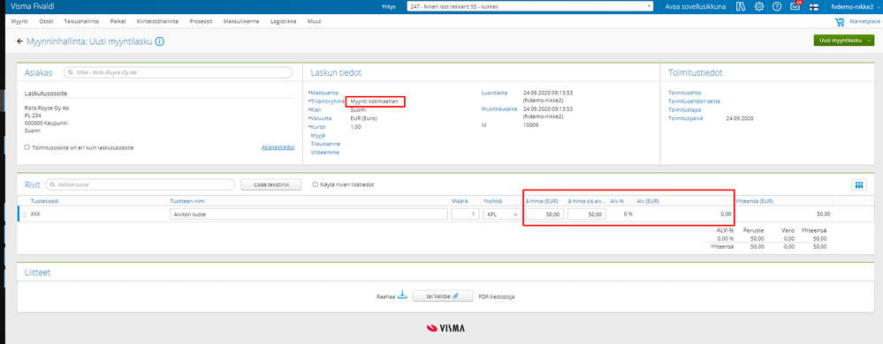This screenshot has width=883, height=344.
Task: Click the Myyjä field label
Action: click(x=318, y=135)
